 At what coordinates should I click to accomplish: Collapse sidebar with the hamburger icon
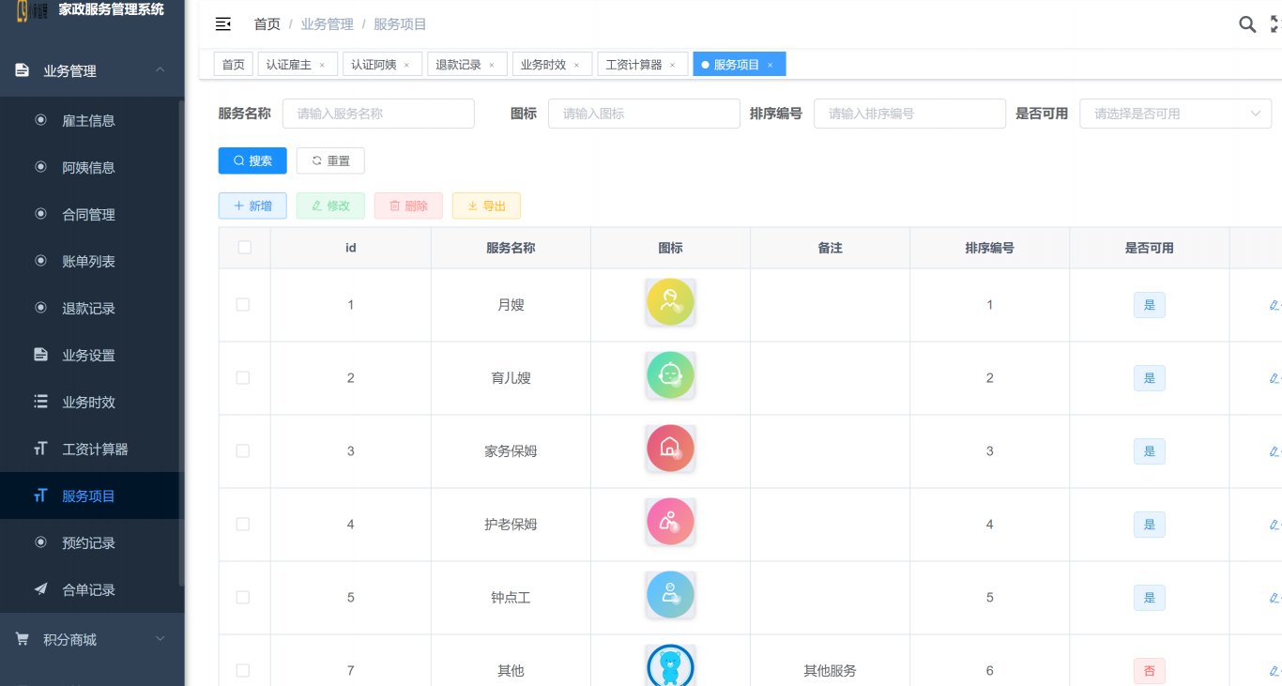tap(223, 24)
